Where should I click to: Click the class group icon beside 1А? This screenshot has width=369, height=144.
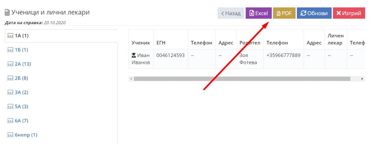click(10, 36)
